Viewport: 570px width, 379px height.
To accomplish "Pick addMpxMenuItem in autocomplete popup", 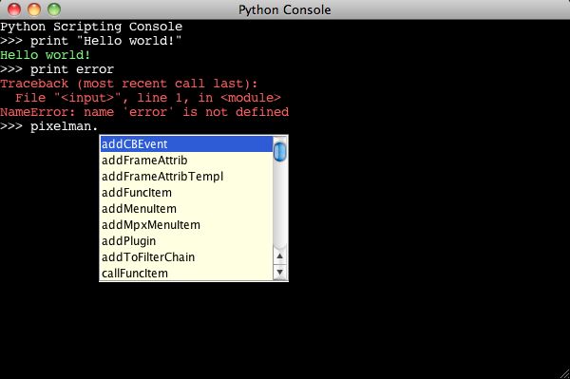I will pyautogui.click(x=186, y=225).
